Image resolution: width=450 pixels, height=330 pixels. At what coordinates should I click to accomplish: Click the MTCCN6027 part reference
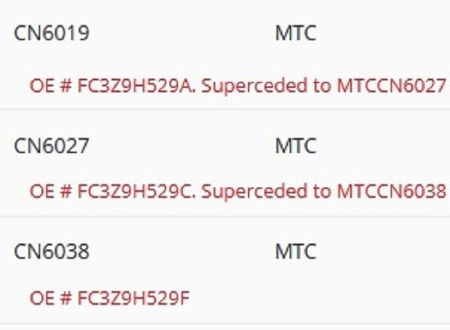point(391,86)
